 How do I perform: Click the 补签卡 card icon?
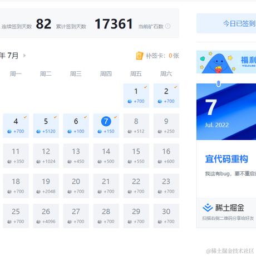(140, 56)
